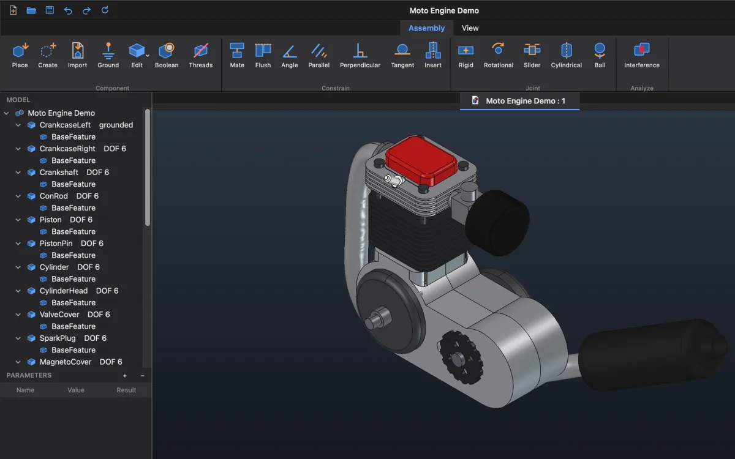Select ValveCover in the model tree
Screen dimensions: 735x459
tap(59, 315)
